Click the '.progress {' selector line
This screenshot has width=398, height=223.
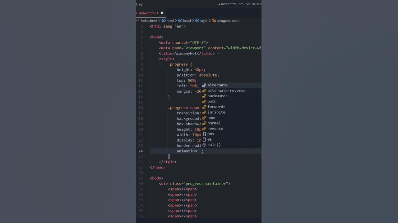(x=180, y=64)
